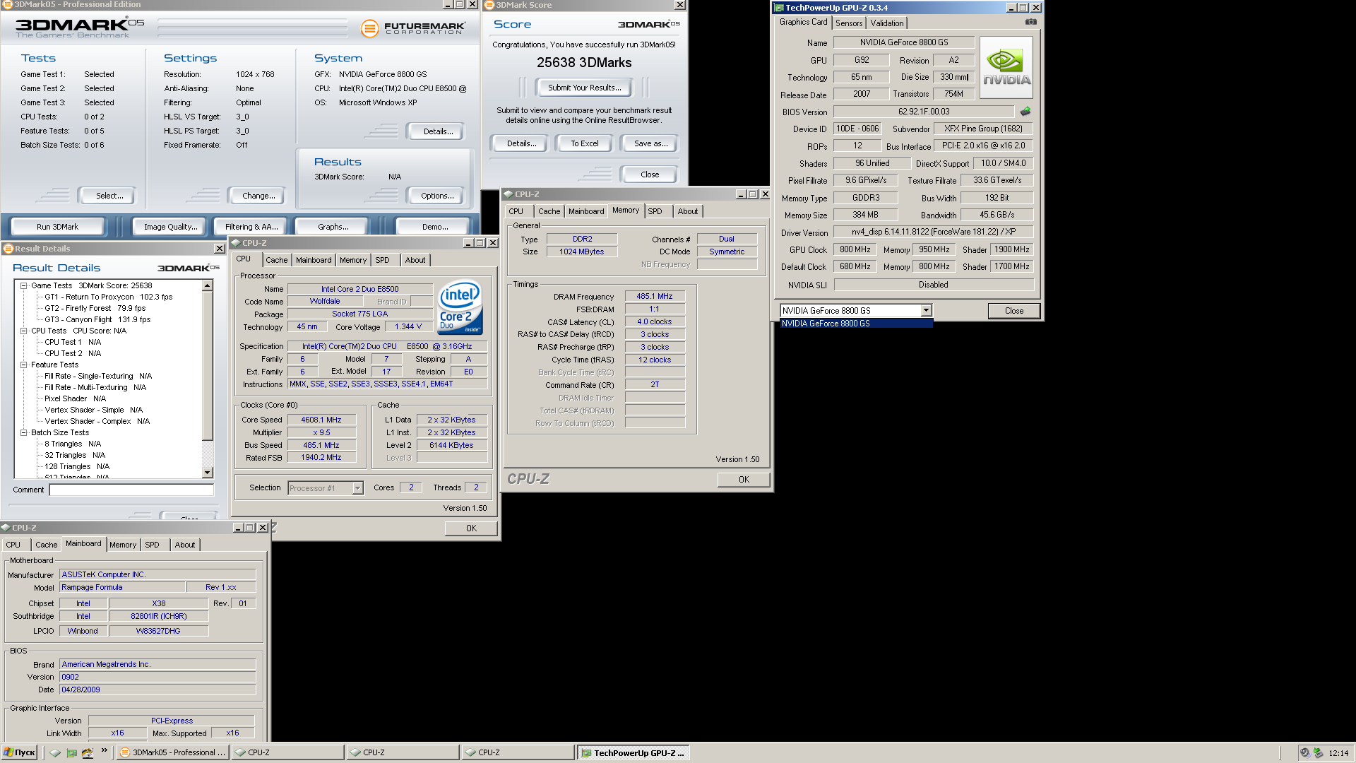Open the Windows Start (Пуск) button
Image resolution: width=1356 pixels, height=763 pixels.
(x=19, y=752)
